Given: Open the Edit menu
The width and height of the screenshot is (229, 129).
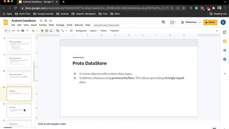Looking at the screenshot, I should point(19,25).
